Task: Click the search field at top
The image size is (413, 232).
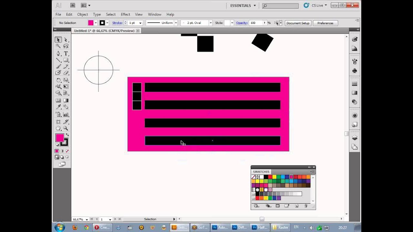Action: 280,6
